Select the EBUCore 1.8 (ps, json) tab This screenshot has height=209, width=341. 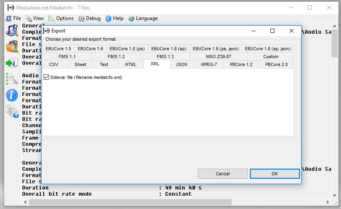click(x=216, y=49)
